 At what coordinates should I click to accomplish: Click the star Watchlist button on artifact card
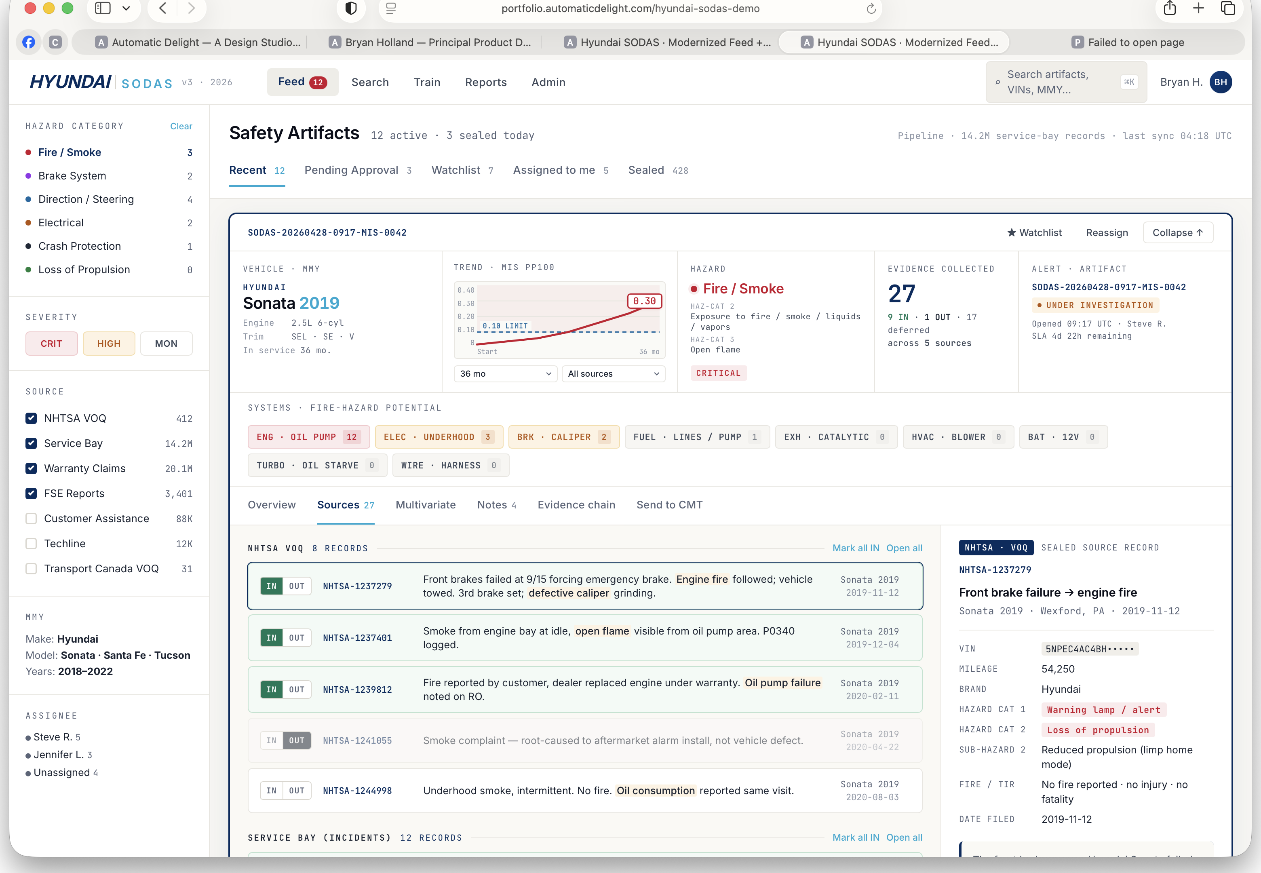point(1034,232)
